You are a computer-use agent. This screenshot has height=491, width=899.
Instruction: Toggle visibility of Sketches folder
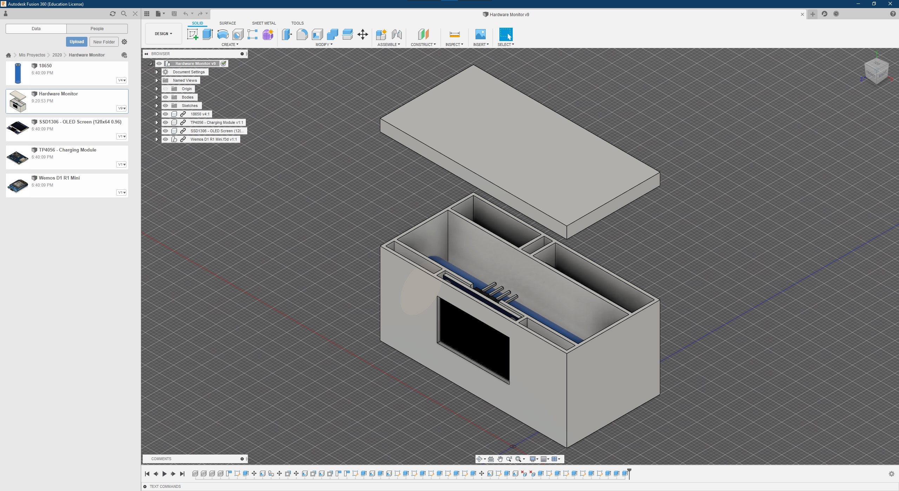point(165,106)
